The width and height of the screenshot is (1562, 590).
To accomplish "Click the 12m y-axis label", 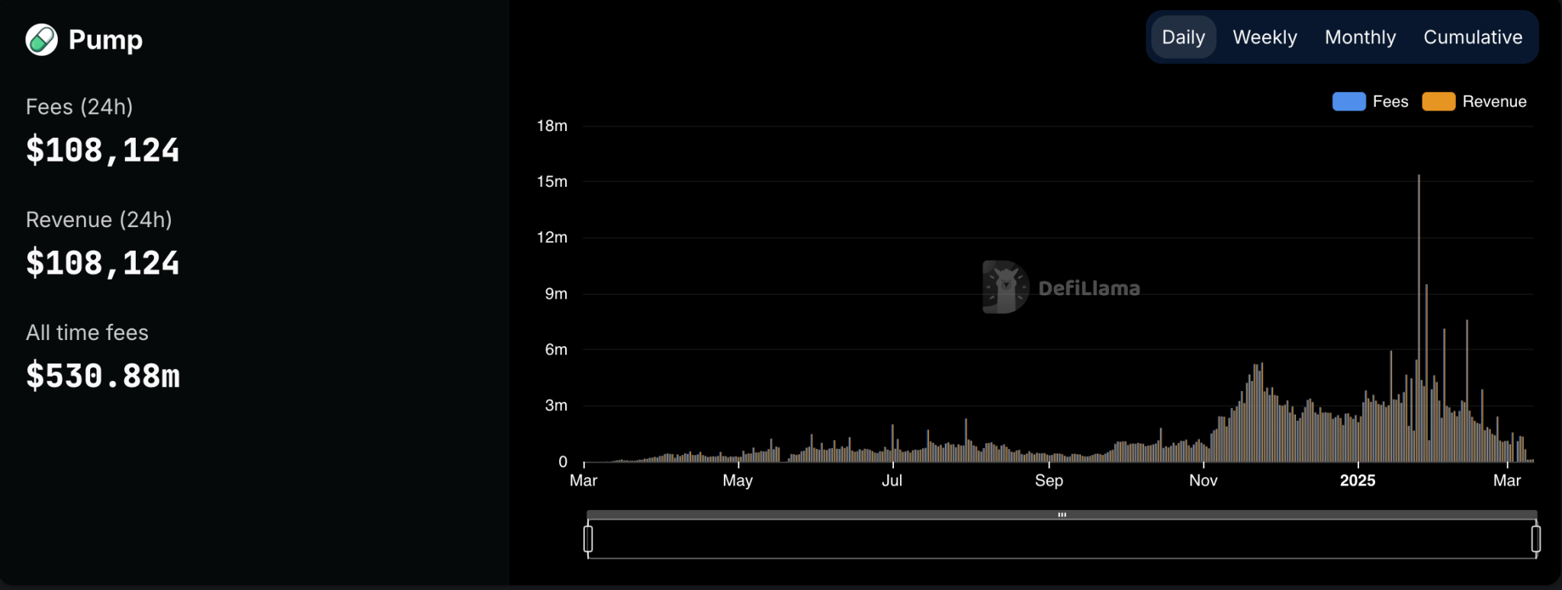I will (x=552, y=237).
